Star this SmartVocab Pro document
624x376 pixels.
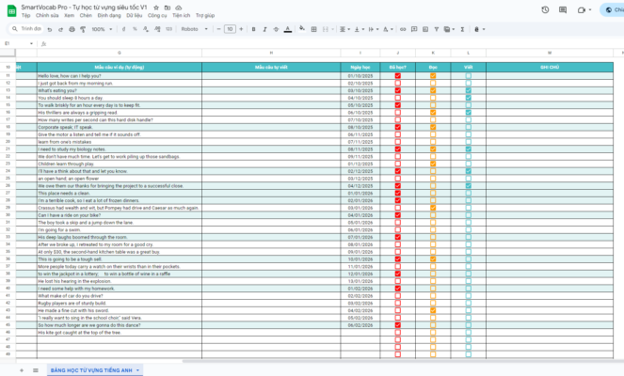(x=156, y=7)
